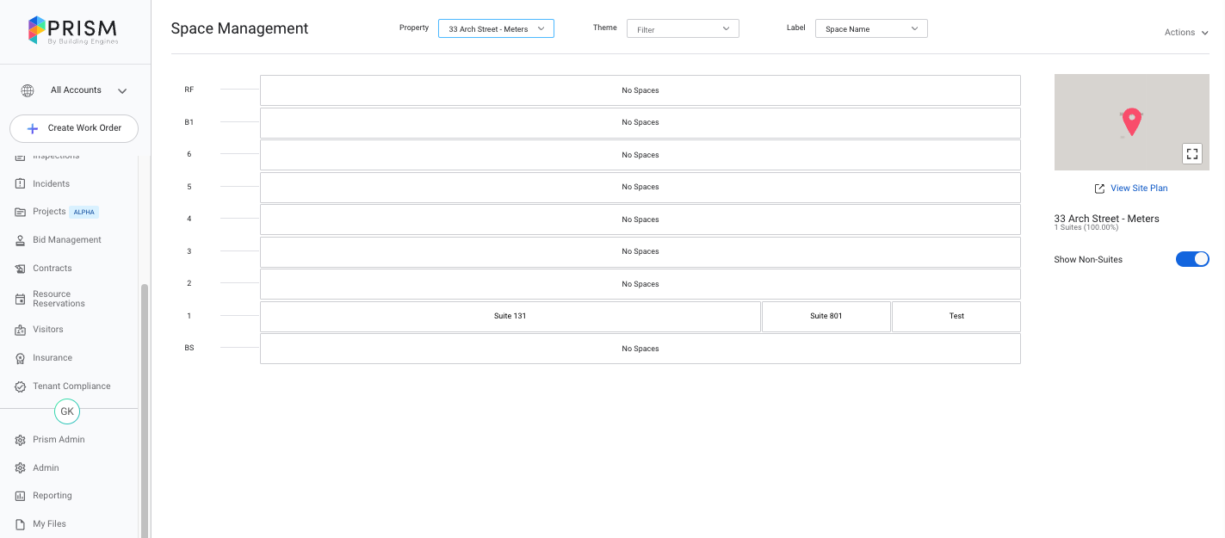This screenshot has width=1225, height=538.
Task: Open the Theme filter dropdown
Action: tap(683, 29)
